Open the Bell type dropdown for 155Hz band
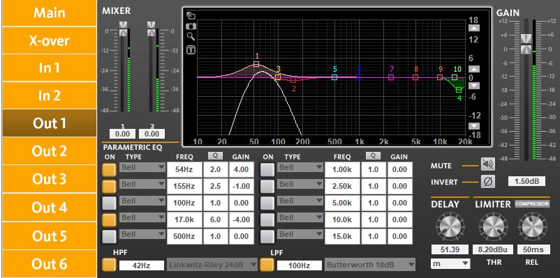Screen dimensions: 560x278 pyautogui.click(x=142, y=184)
